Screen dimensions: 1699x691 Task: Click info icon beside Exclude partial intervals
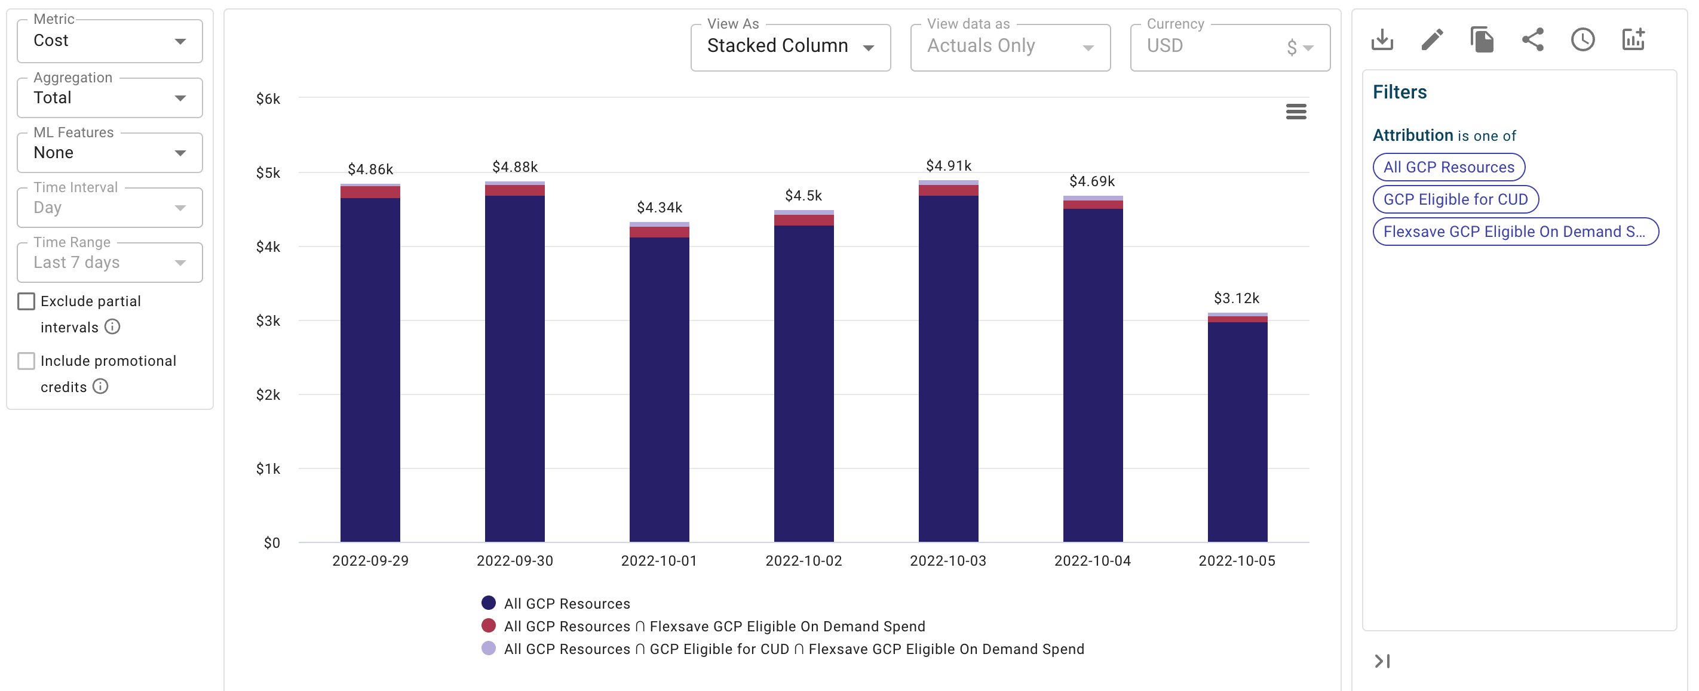[x=113, y=327]
